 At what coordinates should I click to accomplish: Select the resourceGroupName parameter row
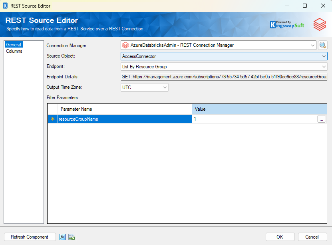[x=125, y=119]
